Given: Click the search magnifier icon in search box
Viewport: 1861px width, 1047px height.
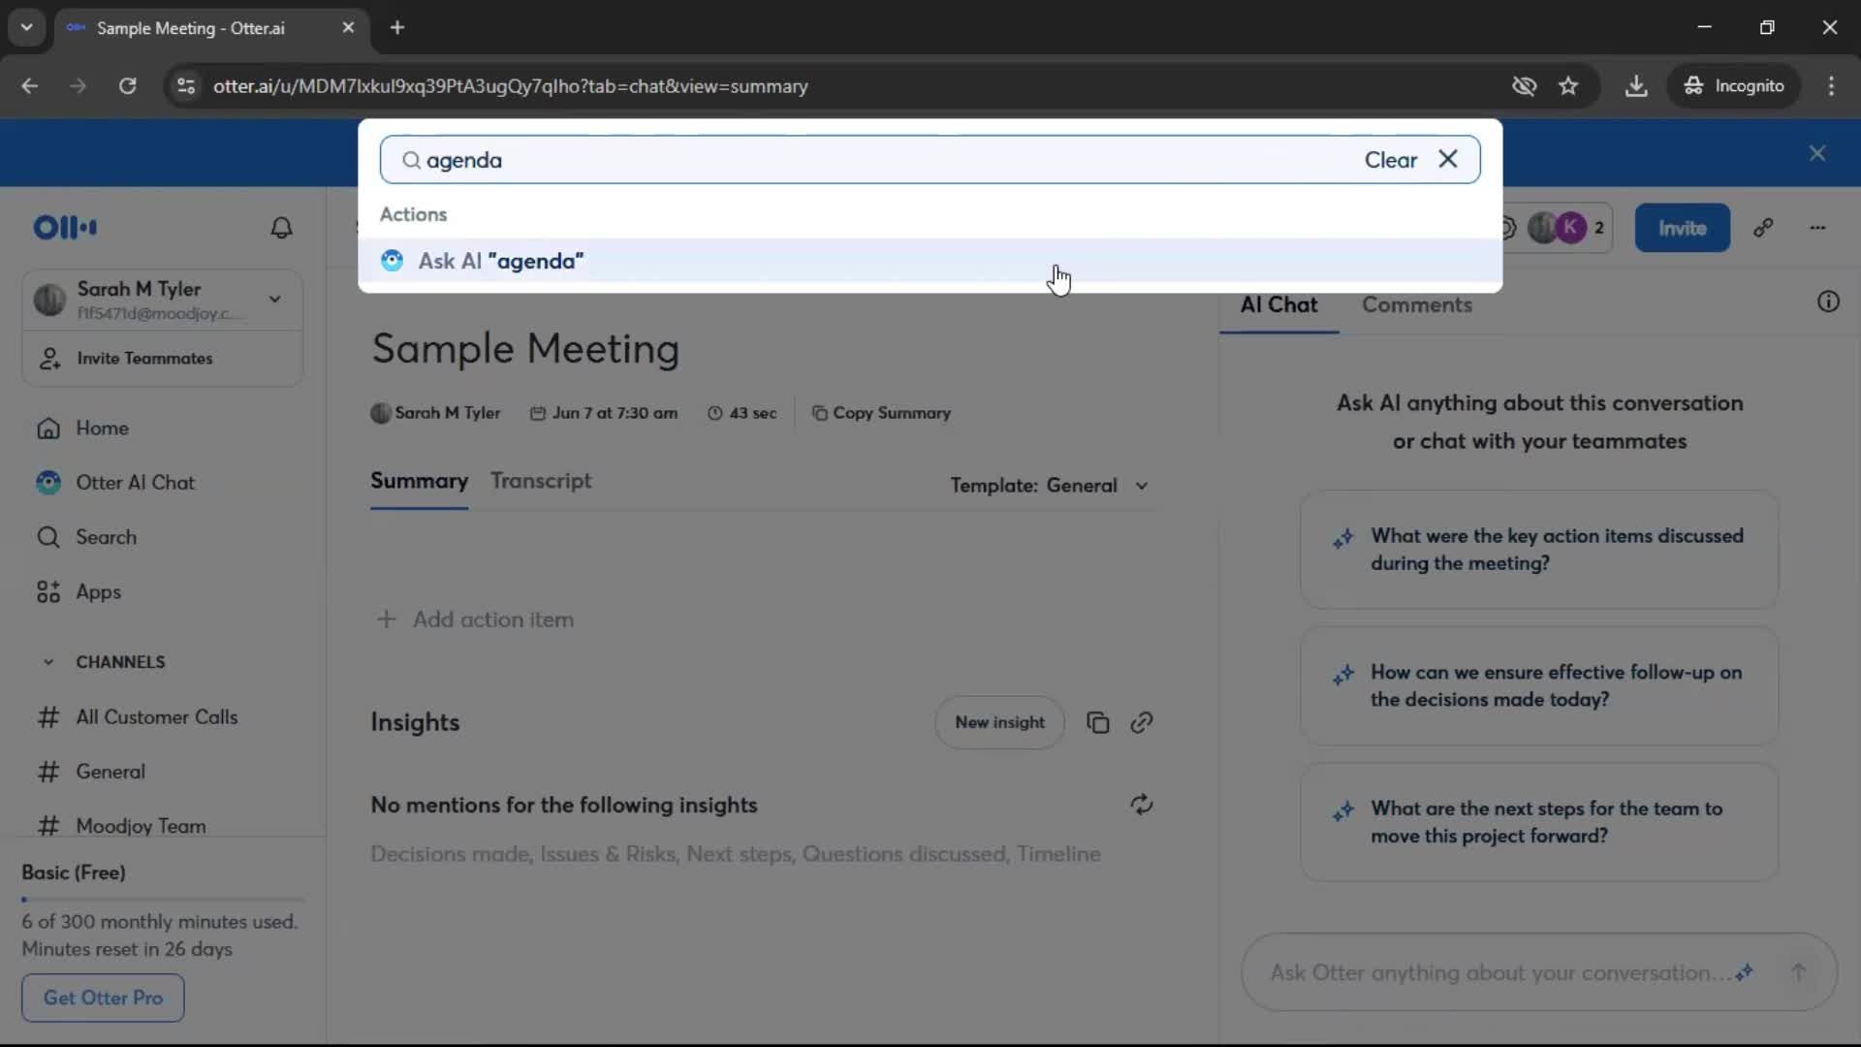Looking at the screenshot, I should [411, 160].
